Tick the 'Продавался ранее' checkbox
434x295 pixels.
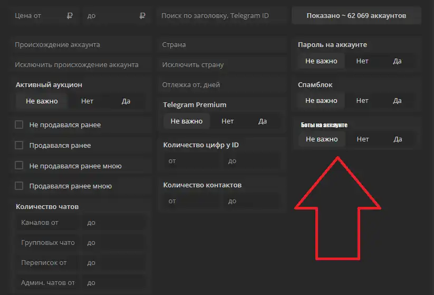[19, 145]
